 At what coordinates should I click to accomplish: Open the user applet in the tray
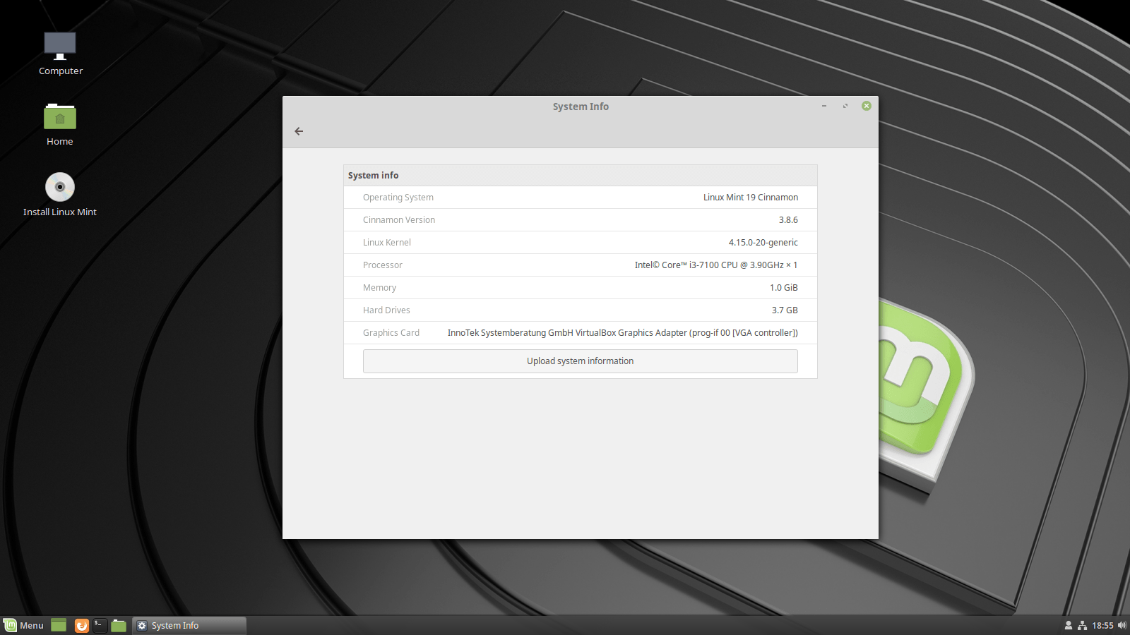pos(1069,625)
